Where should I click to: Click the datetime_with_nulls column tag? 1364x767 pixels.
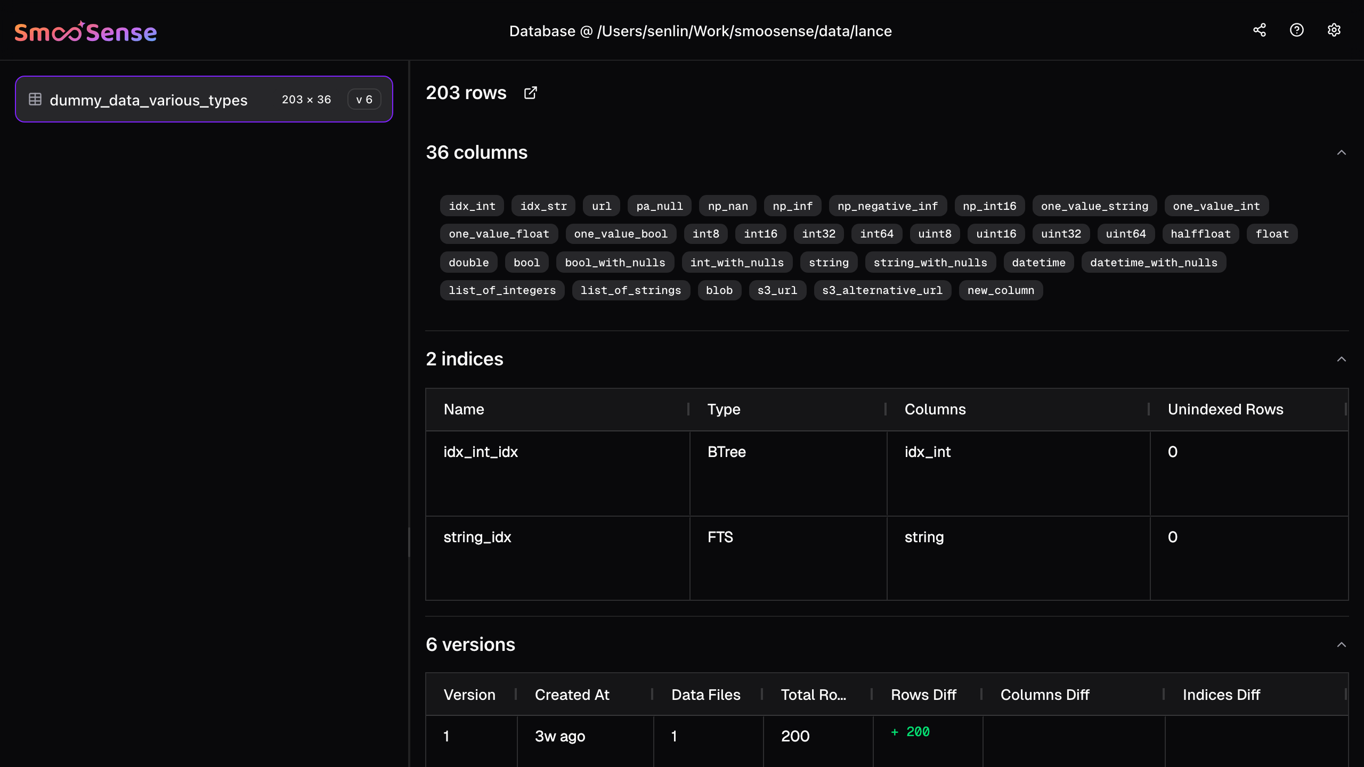click(1154, 262)
